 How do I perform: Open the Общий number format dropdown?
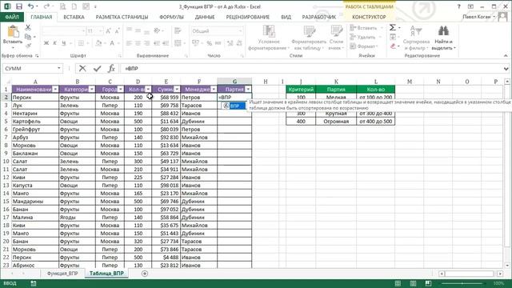click(x=241, y=31)
